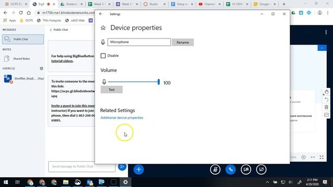The height and width of the screenshot is (187, 333).
Task: Click Invite a guest to join link
Action: (x=73, y=105)
